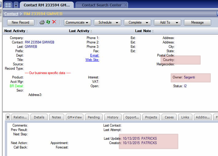Click the Contact breadcrumb link
The height and width of the screenshot is (156, 218).
[x=11, y=14]
